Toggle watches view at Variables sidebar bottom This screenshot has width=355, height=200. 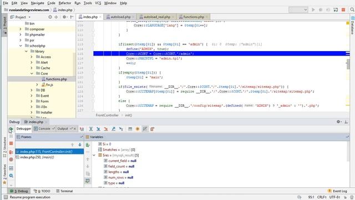click(88, 181)
